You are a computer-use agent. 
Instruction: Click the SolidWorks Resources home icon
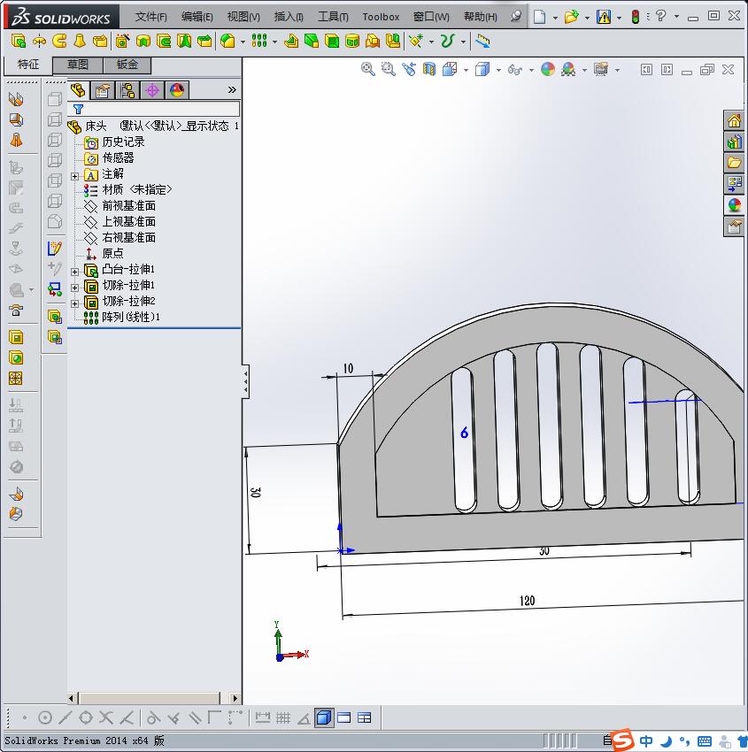(x=734, y=121)
